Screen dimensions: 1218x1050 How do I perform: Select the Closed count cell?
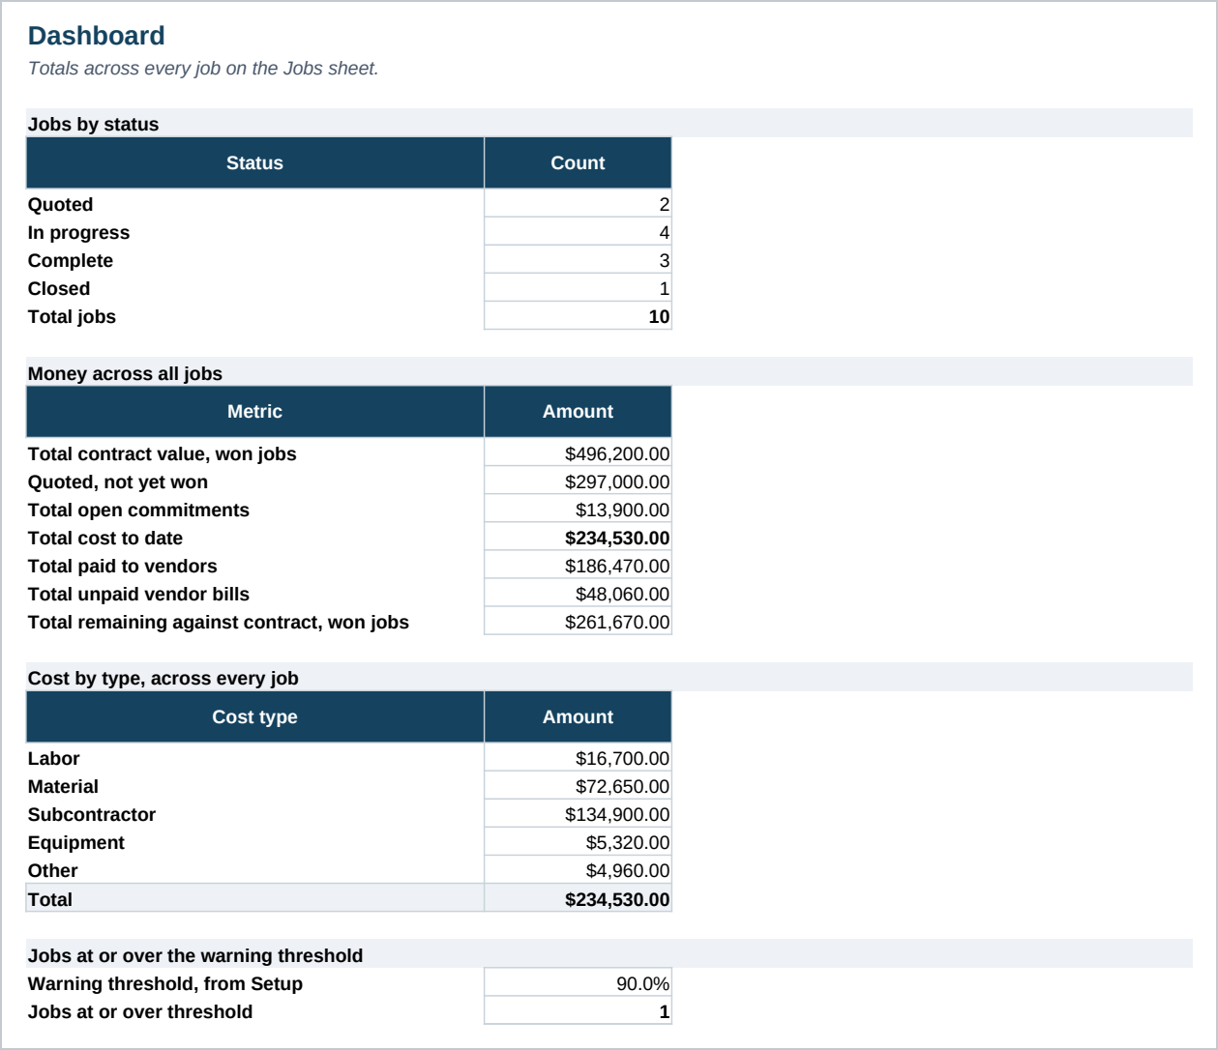coord(578,288)
